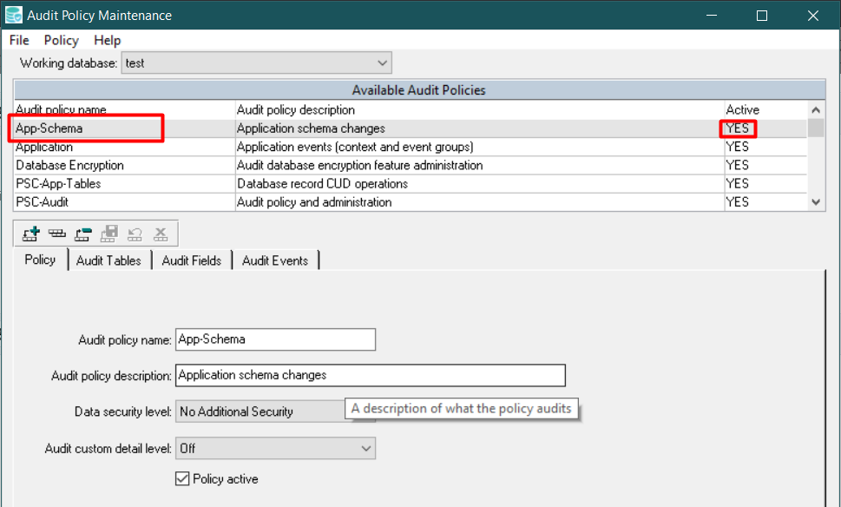Switch to the Audit Tables tab
This screenshot has height=507, width=841.
[x=108, y=260]
